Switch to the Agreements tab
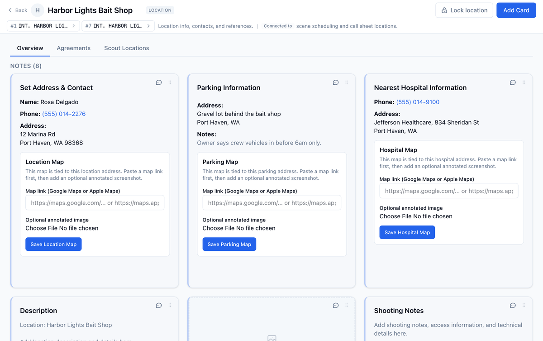The height and width of the screenshot is (341, 543). pyautogui.click(x=74, y=48)
